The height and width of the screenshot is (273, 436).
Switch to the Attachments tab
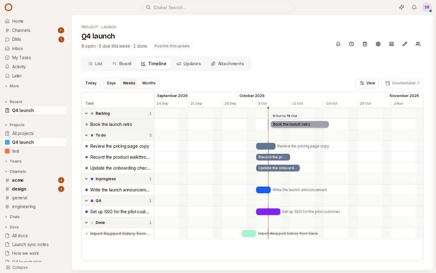click(227, 64)
